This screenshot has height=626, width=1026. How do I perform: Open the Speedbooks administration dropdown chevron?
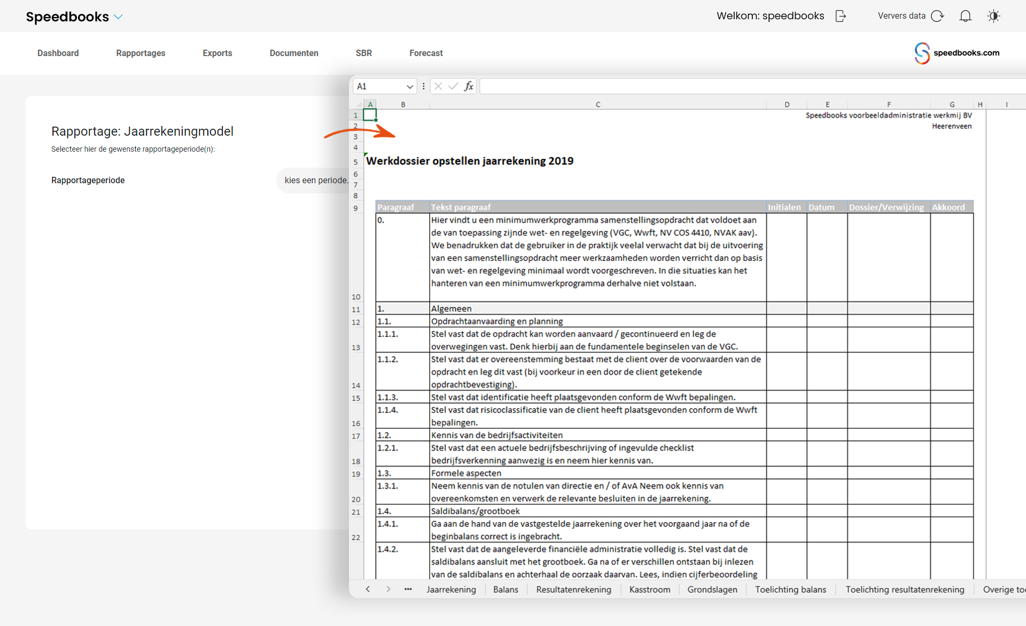click(119, 17)
